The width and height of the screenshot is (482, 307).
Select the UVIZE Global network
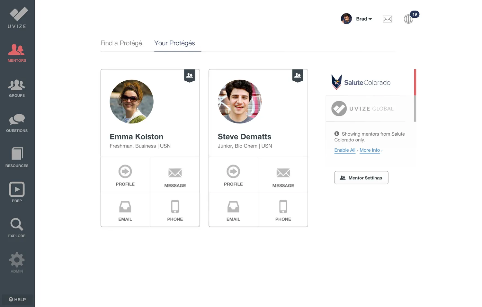click(370, 109)
